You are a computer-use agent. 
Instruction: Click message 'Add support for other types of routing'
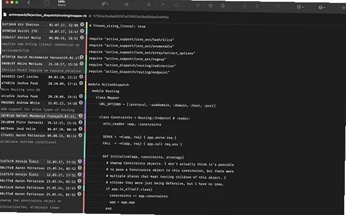point(38,109)
